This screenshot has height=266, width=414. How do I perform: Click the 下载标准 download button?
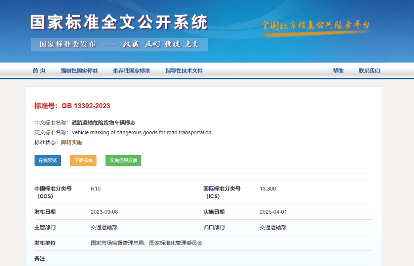pos(83,160)
